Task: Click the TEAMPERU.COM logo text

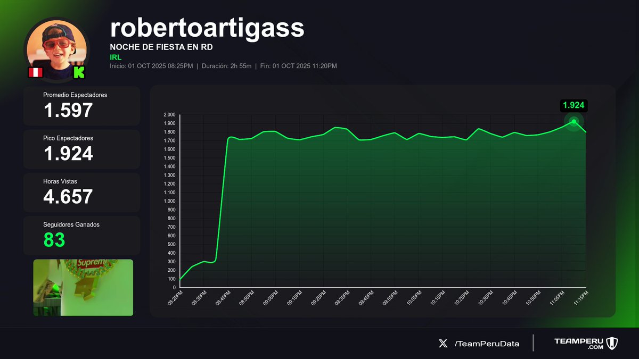Action: click(x=578, y=344)
